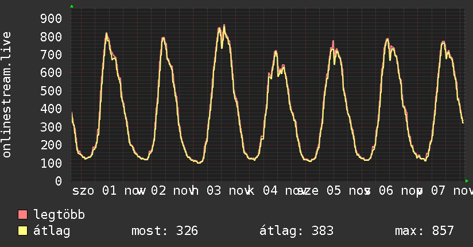The image size is (473, 247).
Task: Select the átlag legend label text
Action: tap(52, 231)
